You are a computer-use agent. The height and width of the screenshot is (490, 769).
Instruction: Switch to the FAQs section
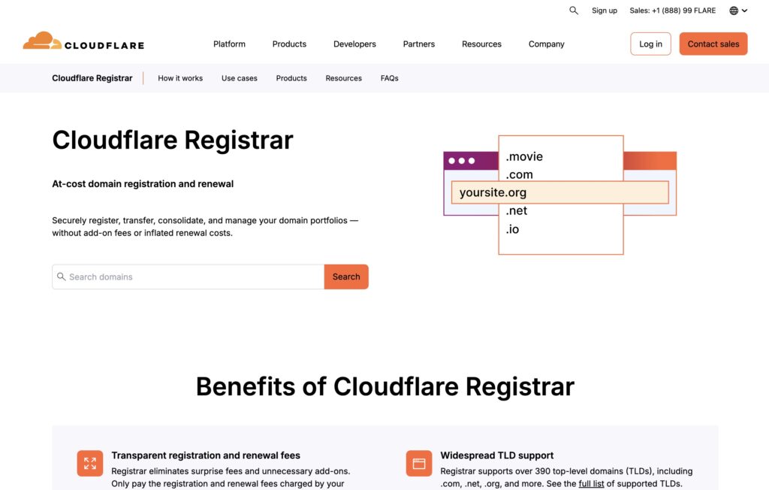coord(389,77)
